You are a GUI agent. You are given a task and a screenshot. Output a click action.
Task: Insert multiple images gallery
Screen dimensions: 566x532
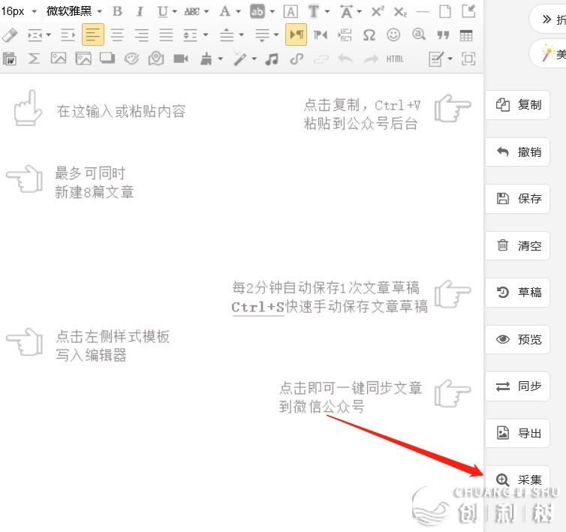pyautogui.click(x=83, y=59)
